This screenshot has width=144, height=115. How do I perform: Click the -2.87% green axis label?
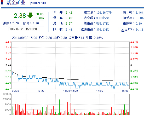(x=134, y=89)
